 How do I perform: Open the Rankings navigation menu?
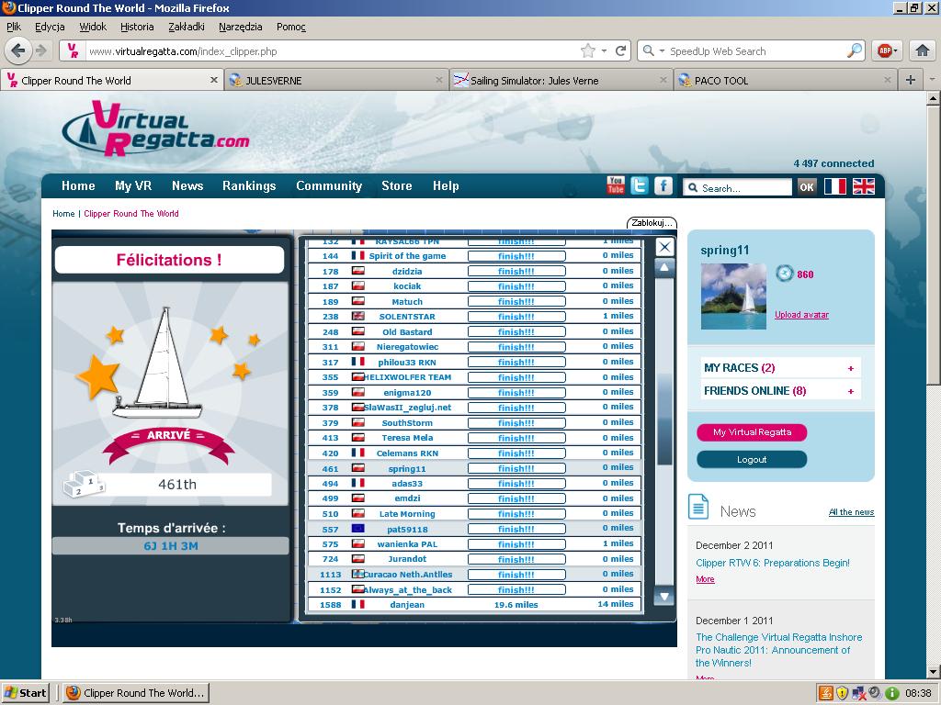point(249,185)
